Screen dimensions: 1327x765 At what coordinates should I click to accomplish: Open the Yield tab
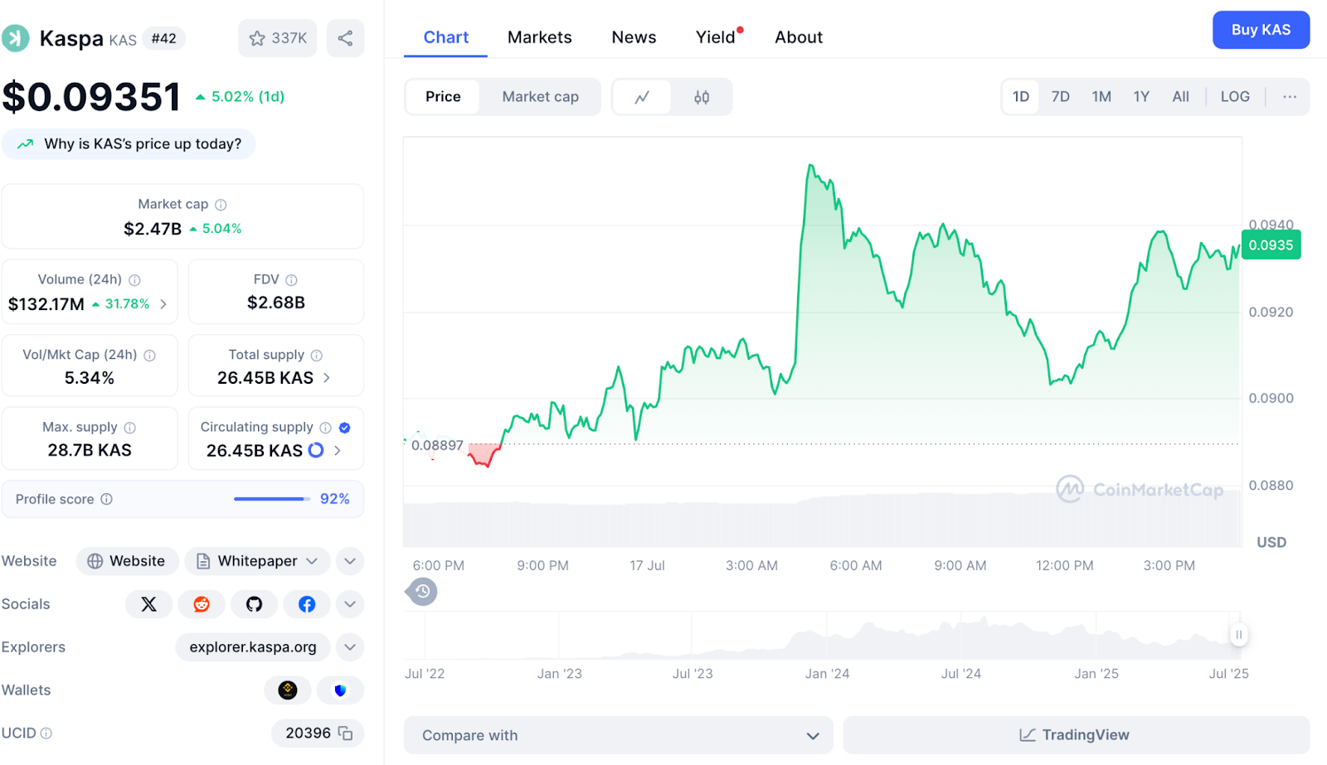pyautogui.click(x=716, y=37)
